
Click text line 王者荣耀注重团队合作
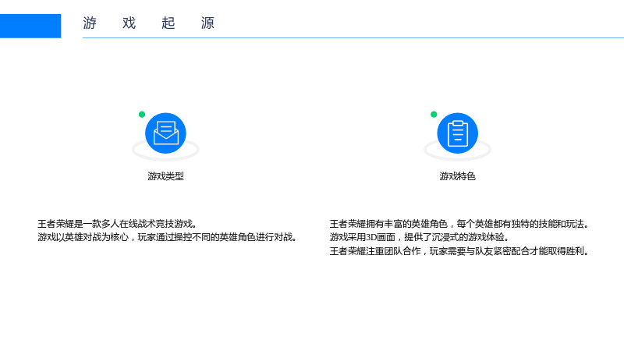point(459,251)
